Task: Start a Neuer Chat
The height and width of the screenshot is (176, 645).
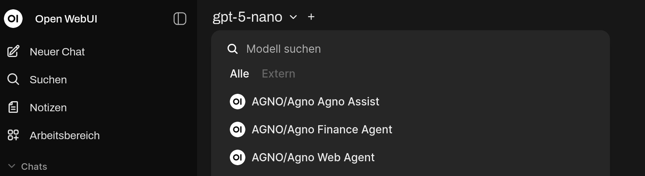Action: click(x=57, y=52)
